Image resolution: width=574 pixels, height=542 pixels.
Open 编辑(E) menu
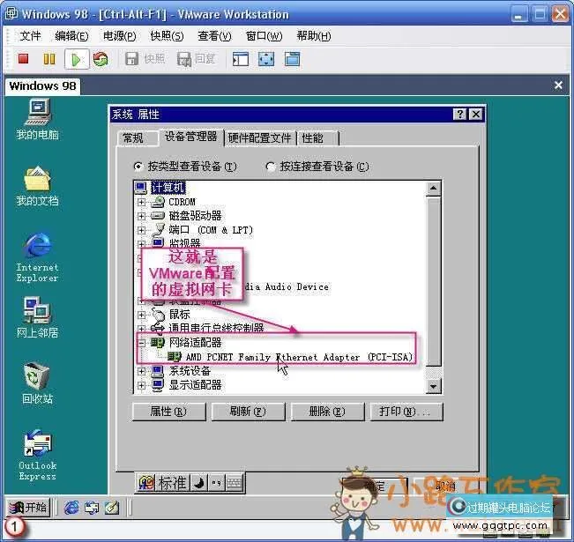click(x=71, y=36)
